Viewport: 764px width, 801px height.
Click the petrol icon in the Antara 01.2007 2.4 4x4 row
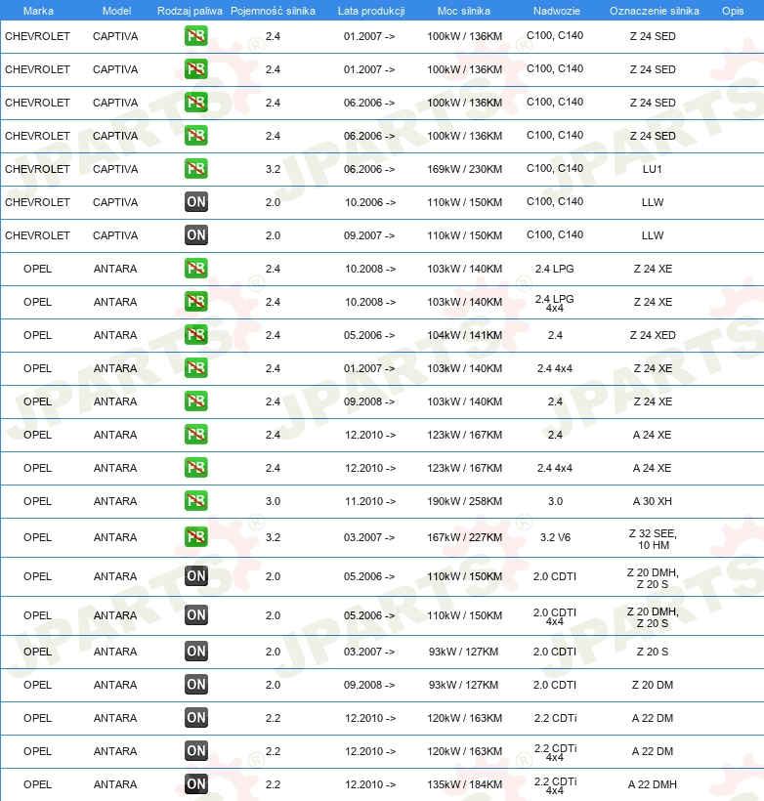[196, 368]
